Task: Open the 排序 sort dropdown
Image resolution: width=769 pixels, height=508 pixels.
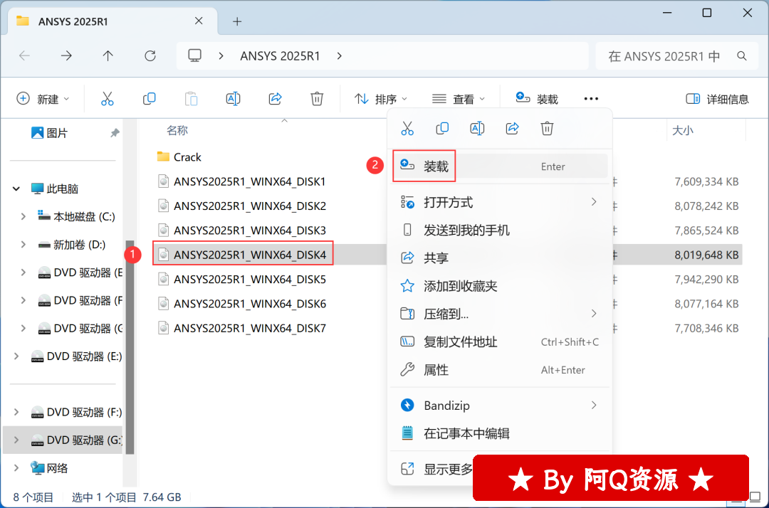Action: click(x=381, y=99)
